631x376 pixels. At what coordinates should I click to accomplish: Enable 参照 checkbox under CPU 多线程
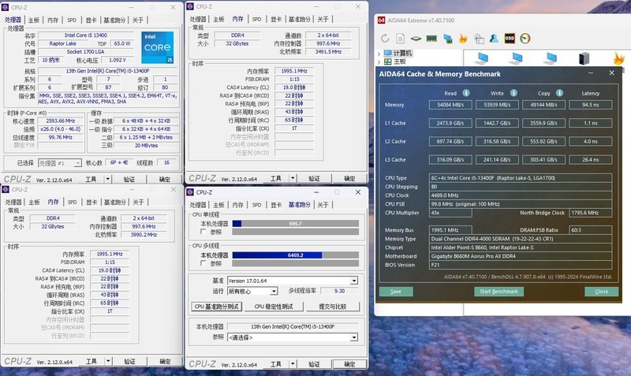point(203,263)
